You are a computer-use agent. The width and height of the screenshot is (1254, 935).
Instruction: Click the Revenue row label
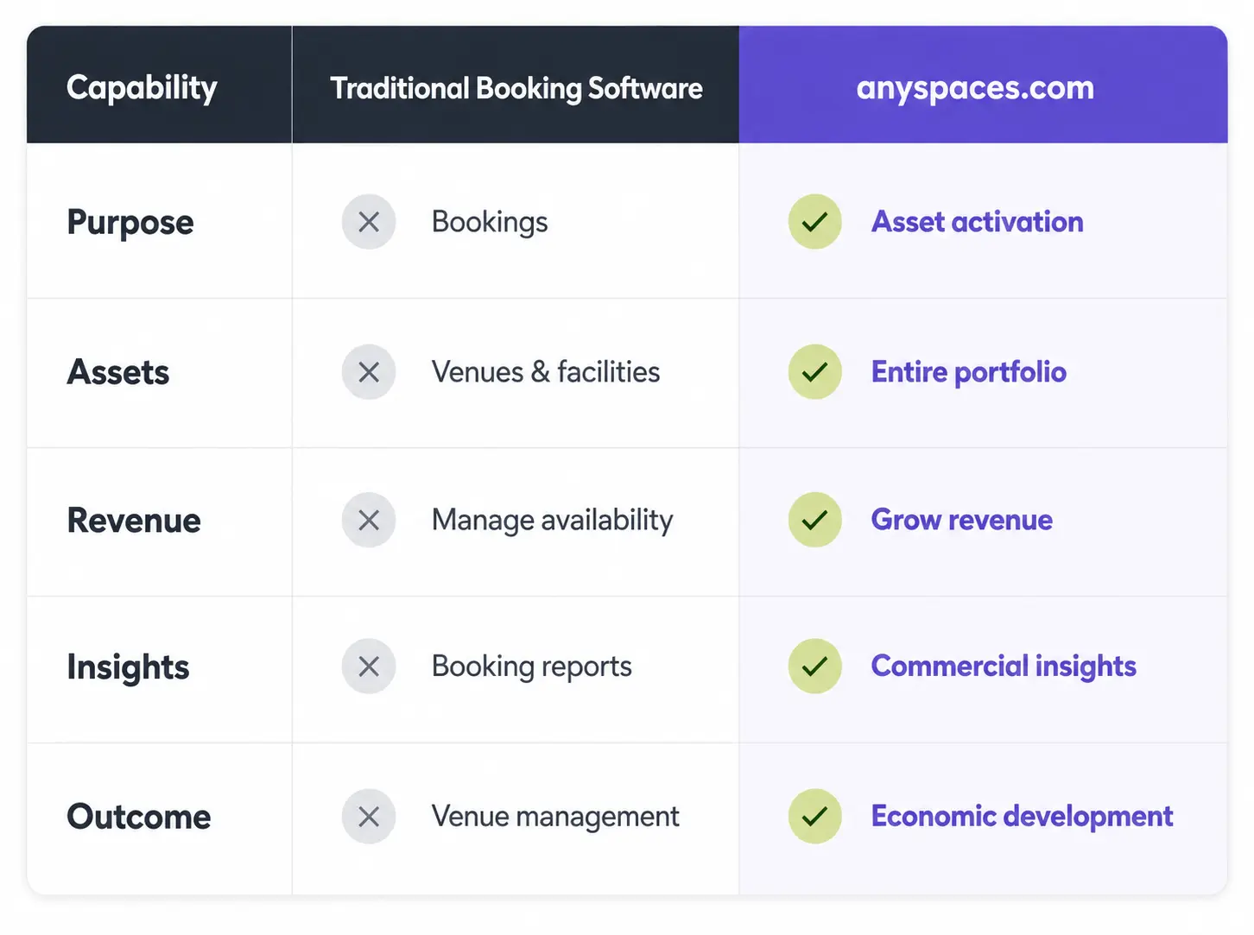134,521
